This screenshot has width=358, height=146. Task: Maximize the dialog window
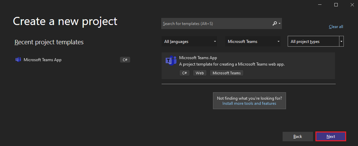point(336,5)
